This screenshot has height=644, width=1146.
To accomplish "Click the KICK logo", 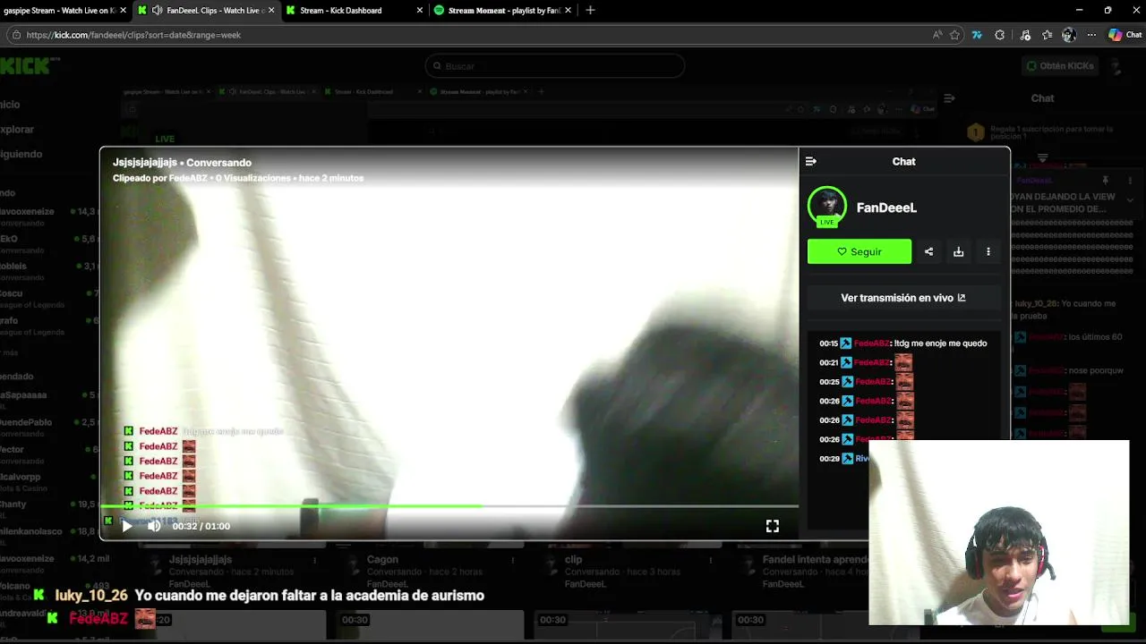I will [30, 65].
